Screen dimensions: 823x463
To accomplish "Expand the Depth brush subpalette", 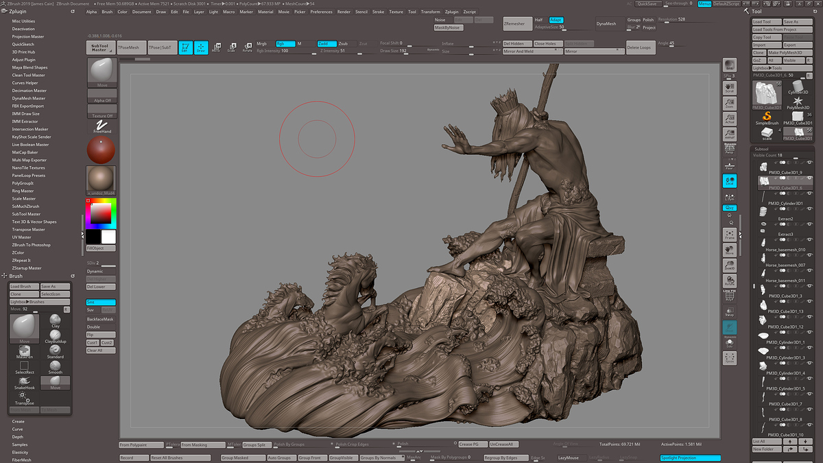I will [17, 437].
